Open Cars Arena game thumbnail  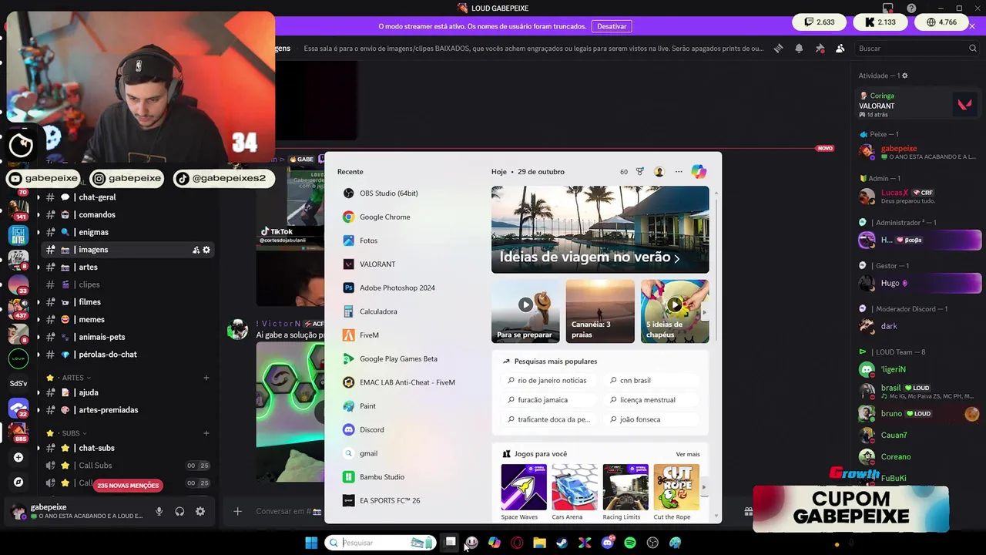(575, 487)
